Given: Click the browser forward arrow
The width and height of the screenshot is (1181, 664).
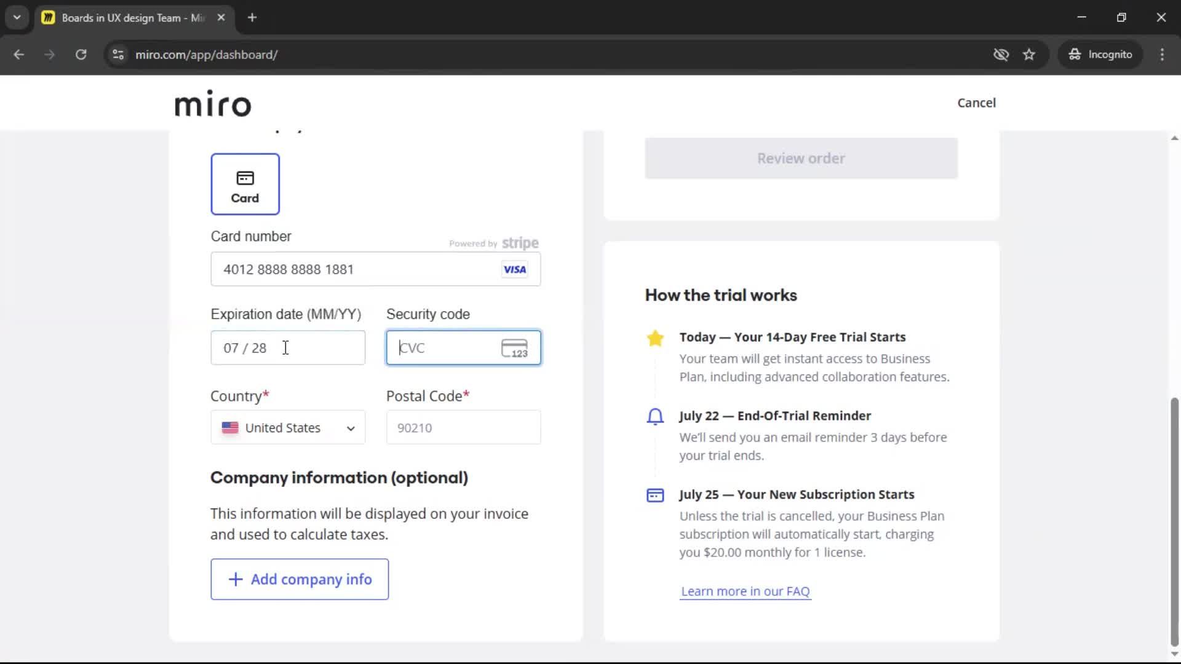Looking at the screenshot, I should 49,54.
